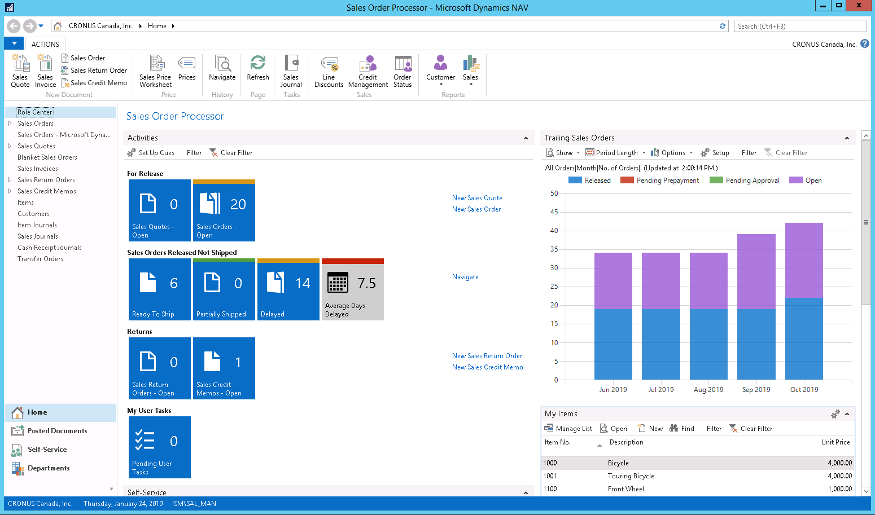Open the Sales Quotes - Open tile

pos(160,210)
